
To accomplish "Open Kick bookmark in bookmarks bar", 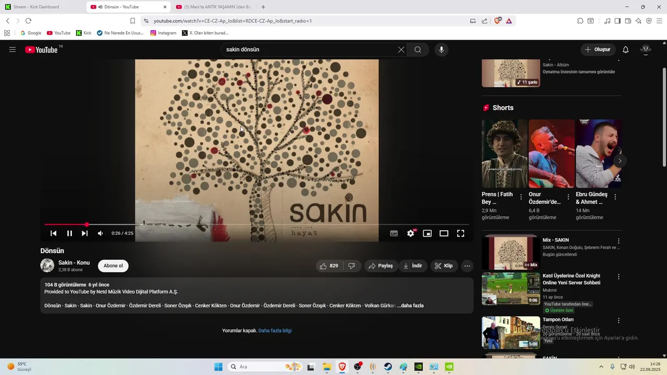I will [83, 33].
